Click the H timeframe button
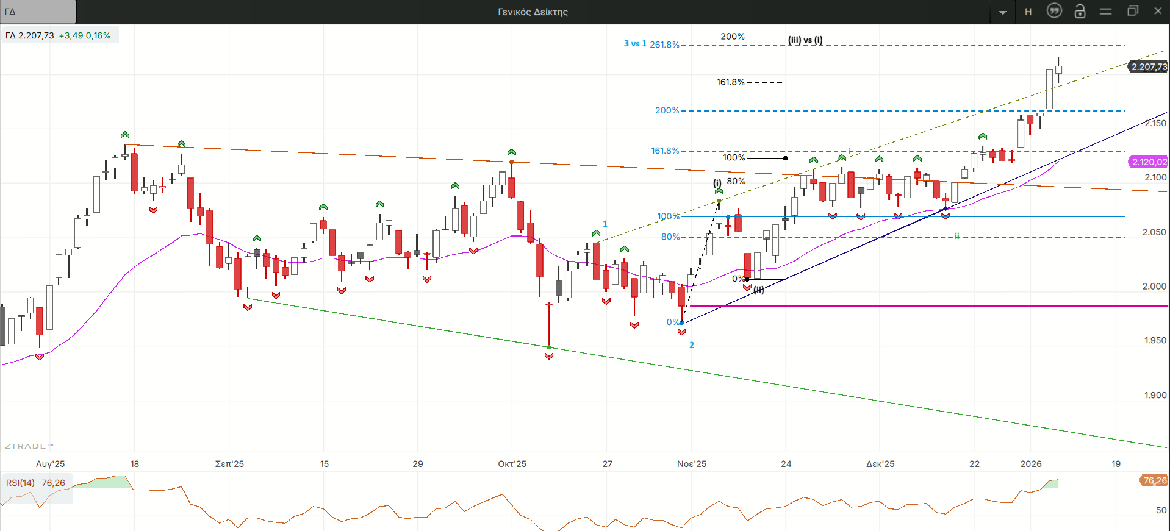This screenshot has height=531, width=1170. (x=1028, y=12)
